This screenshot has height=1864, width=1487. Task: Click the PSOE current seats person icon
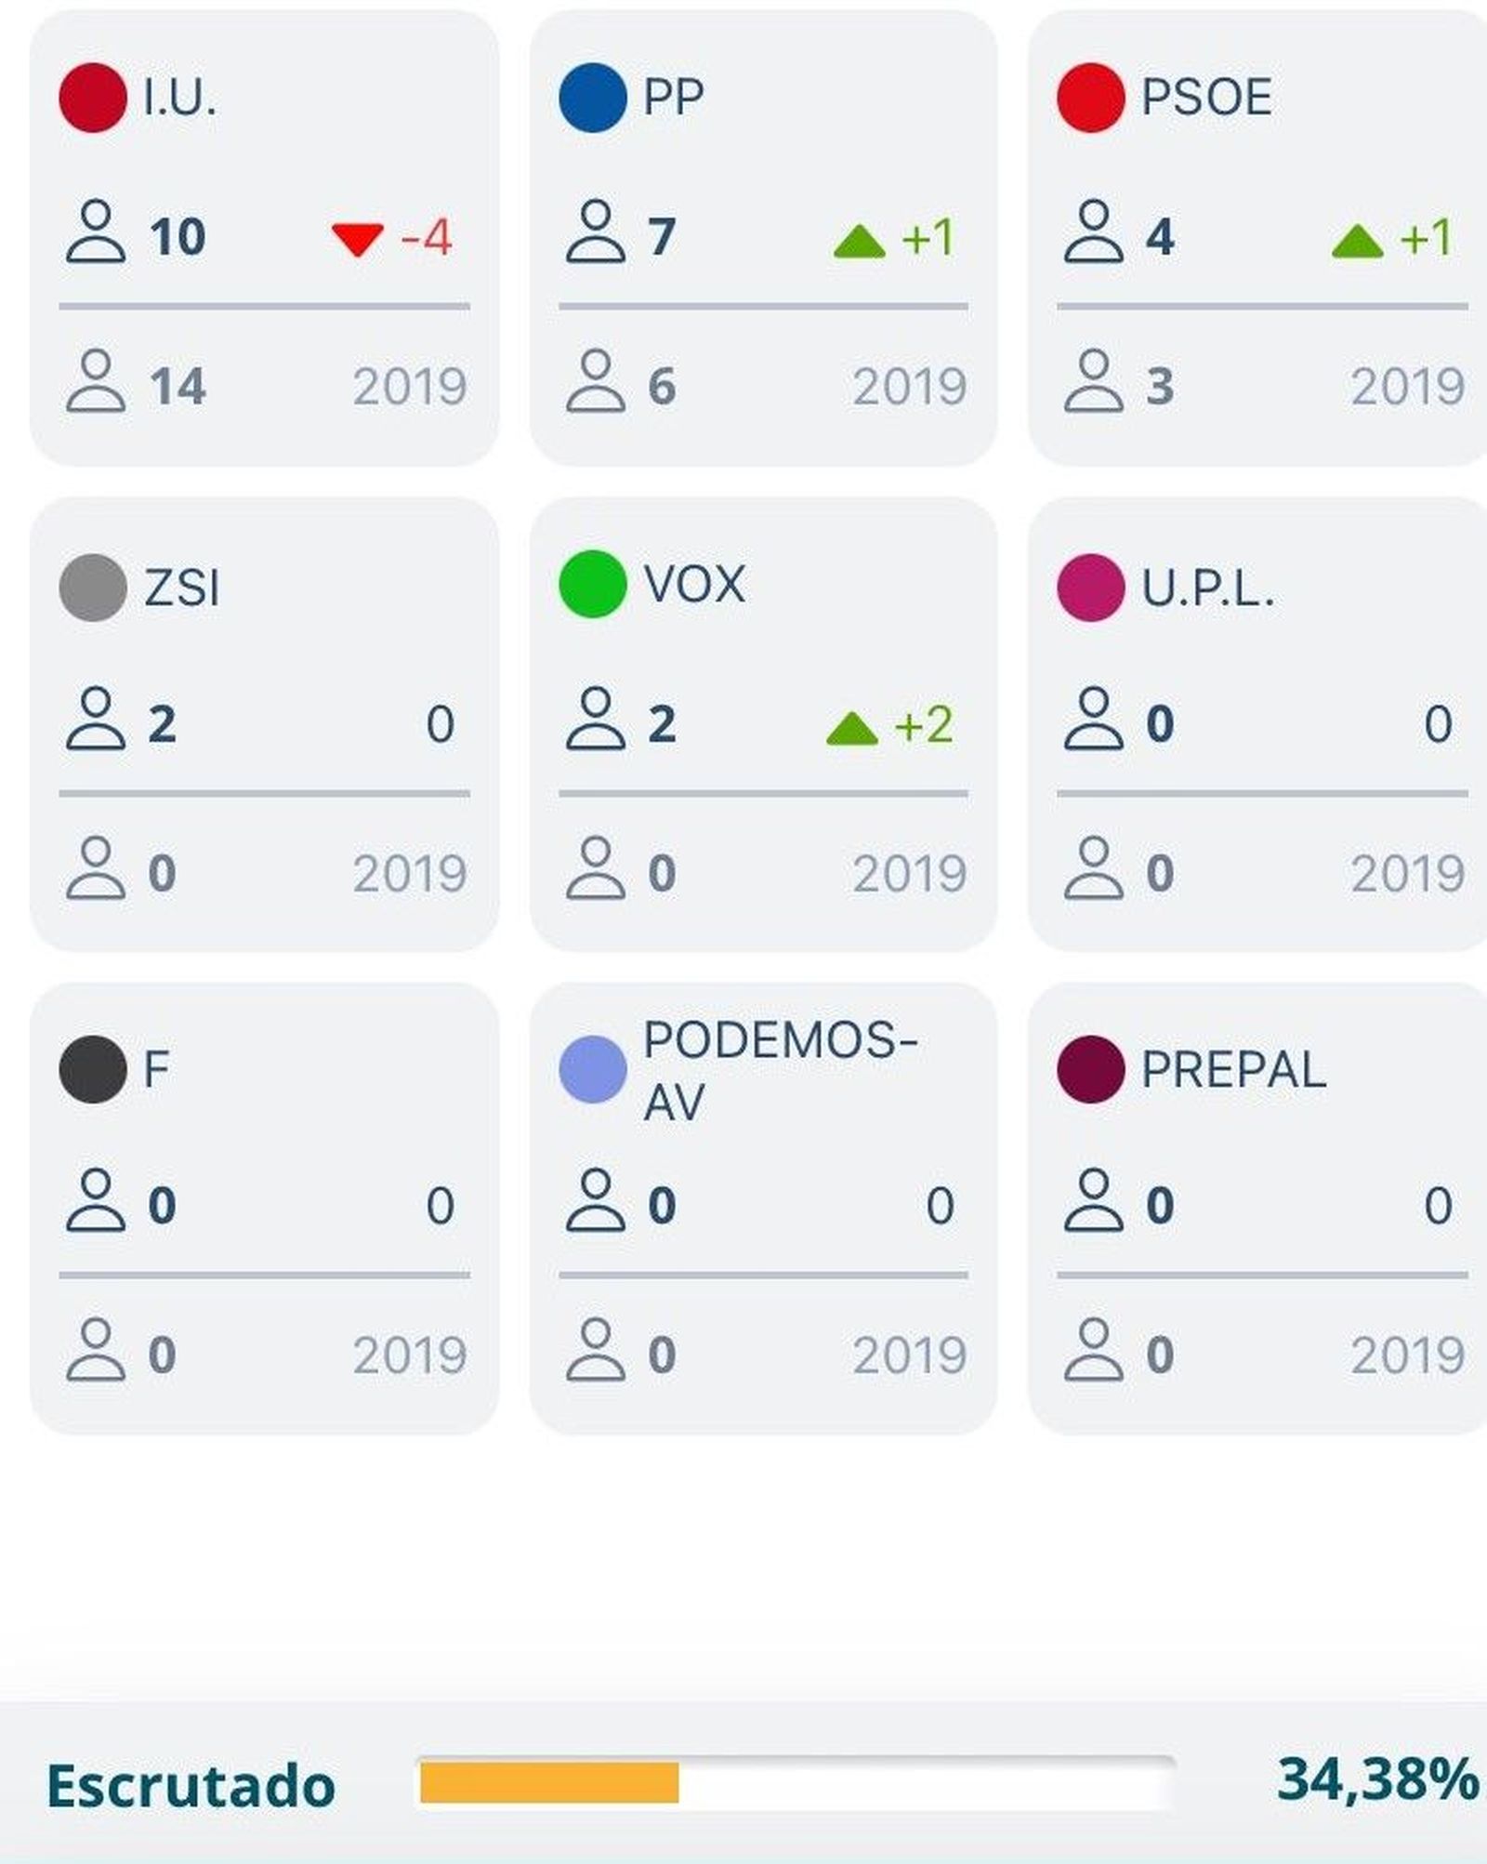pos(1093,232)
